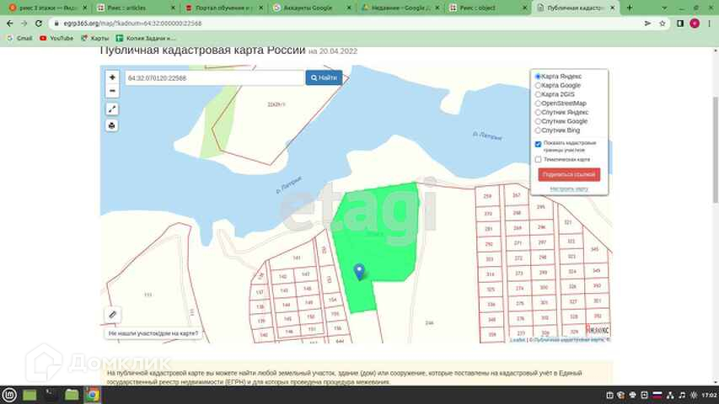Open the ruler measurement tool
The width and height of the screenshot is (719, 404).
tap(112, 315)
